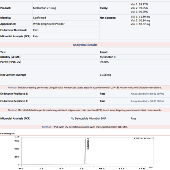170x170 pixels.
Task: Select the '99.80%' purity result
Action: [104, 62]
